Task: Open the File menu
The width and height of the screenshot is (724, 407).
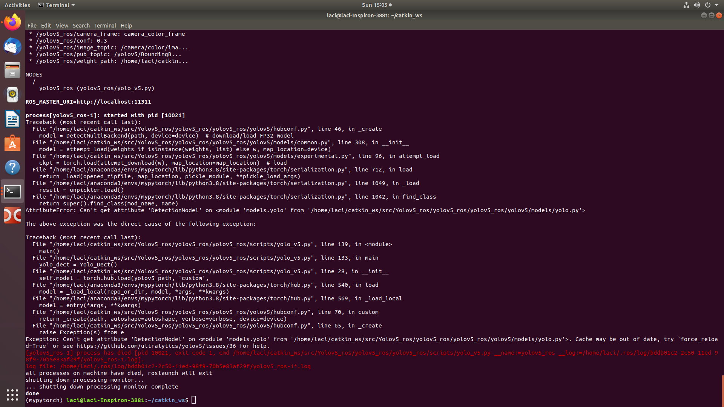Action: coord(32,26)
